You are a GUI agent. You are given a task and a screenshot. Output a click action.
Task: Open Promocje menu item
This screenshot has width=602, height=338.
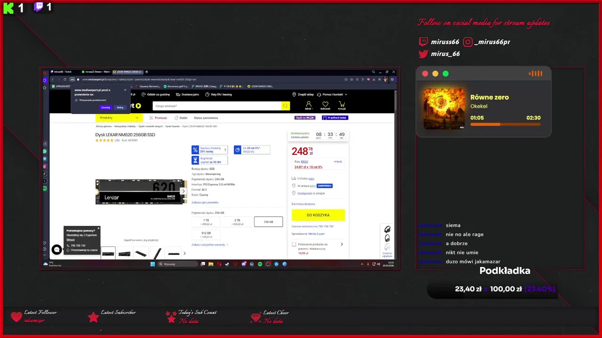[158, 118]
